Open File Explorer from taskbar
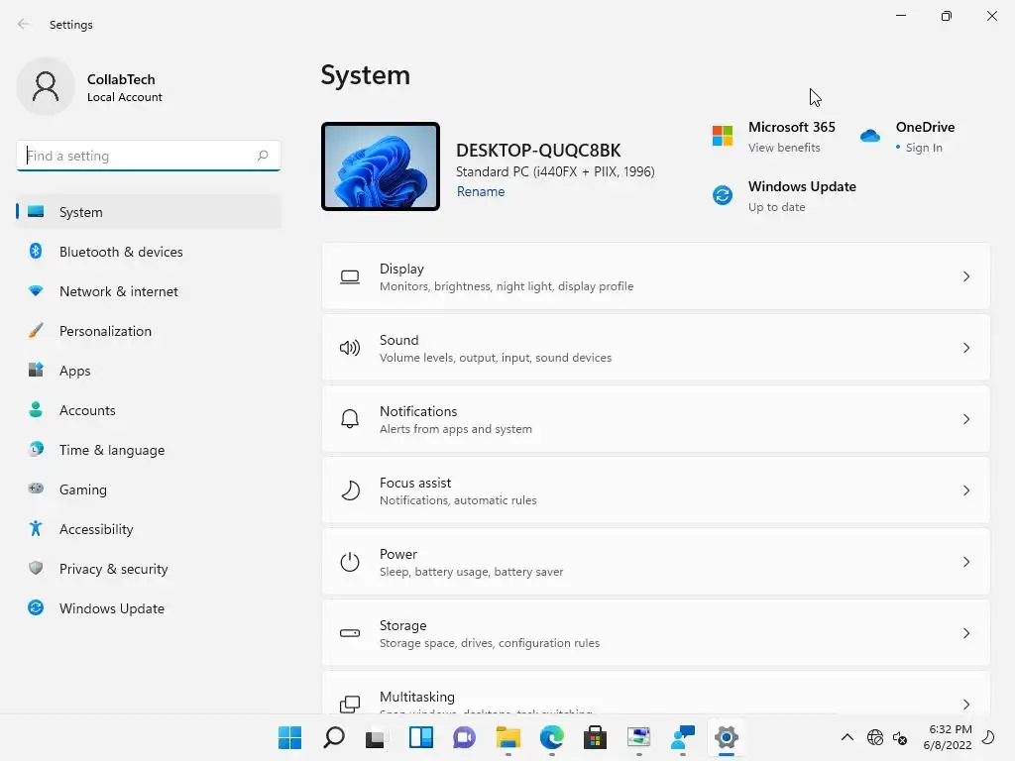The image size is (1015, 761). (x=508, y=737)
